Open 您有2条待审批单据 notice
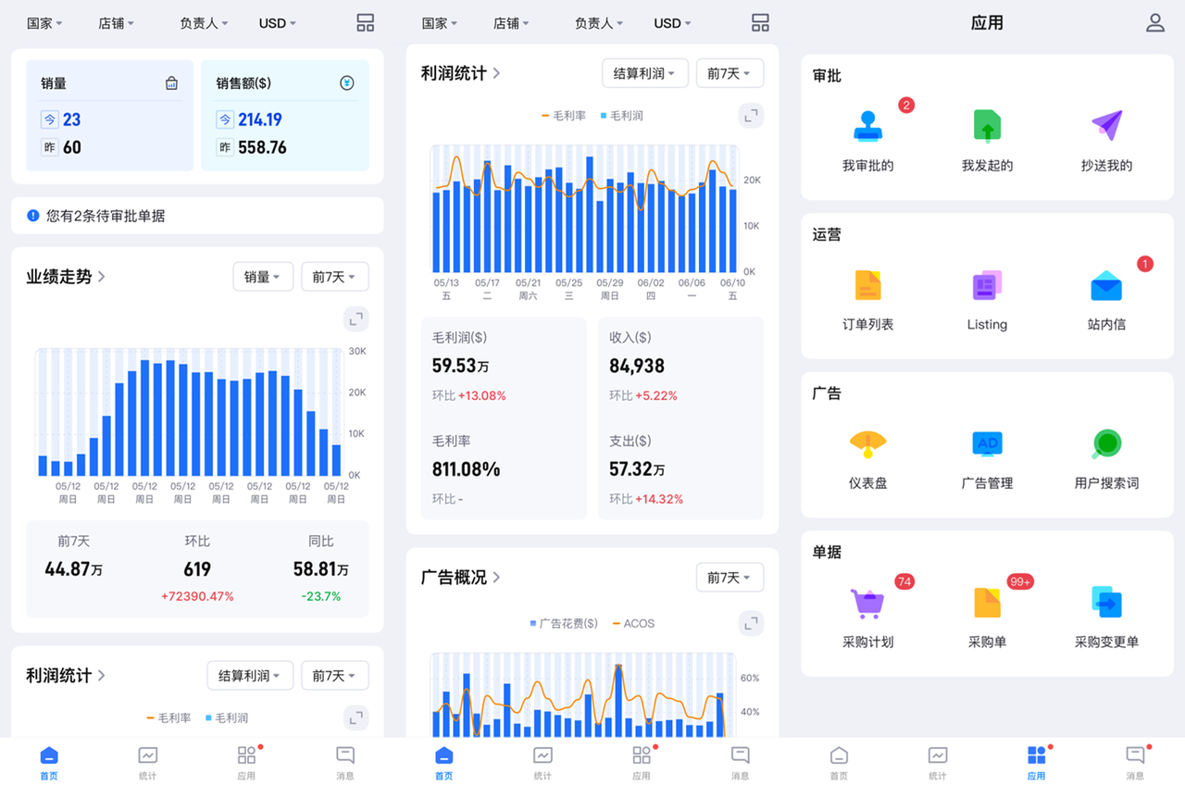1185x798 pixels. tap(197, 216)
